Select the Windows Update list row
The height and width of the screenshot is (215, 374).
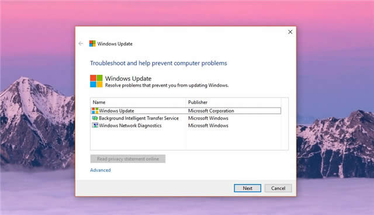point(186,110)
